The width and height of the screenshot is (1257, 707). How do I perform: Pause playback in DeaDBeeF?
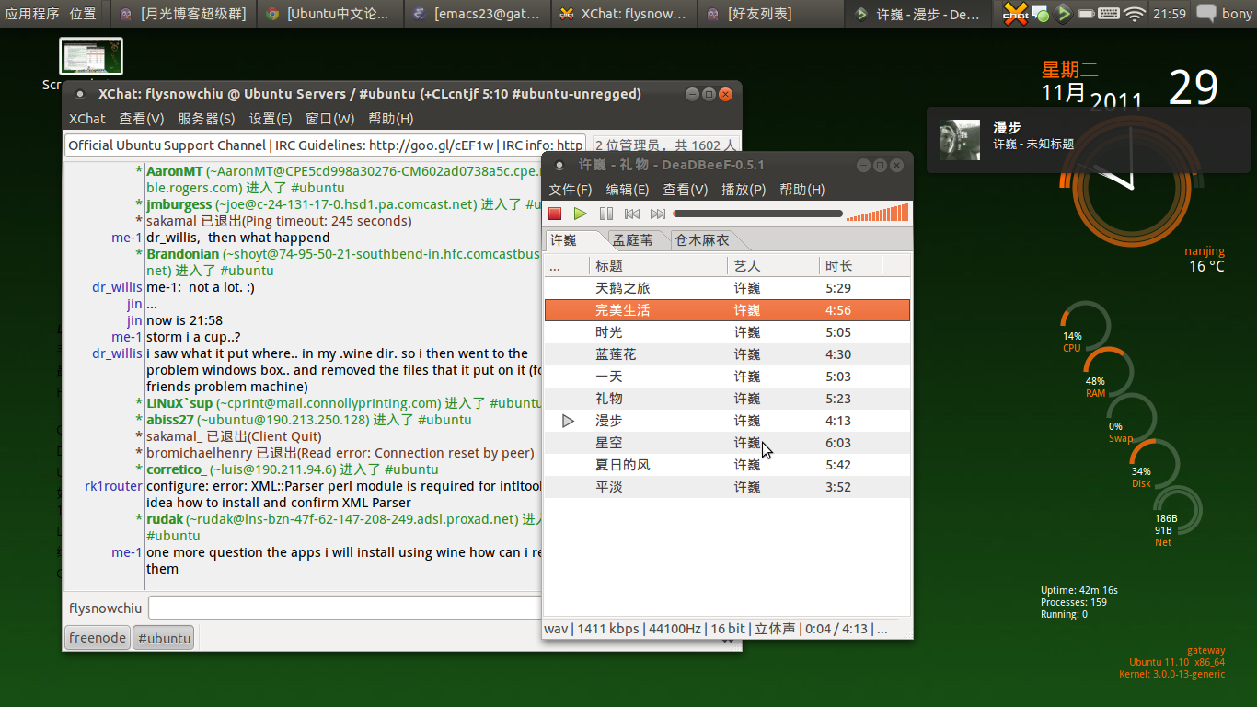tap(605, 214)
